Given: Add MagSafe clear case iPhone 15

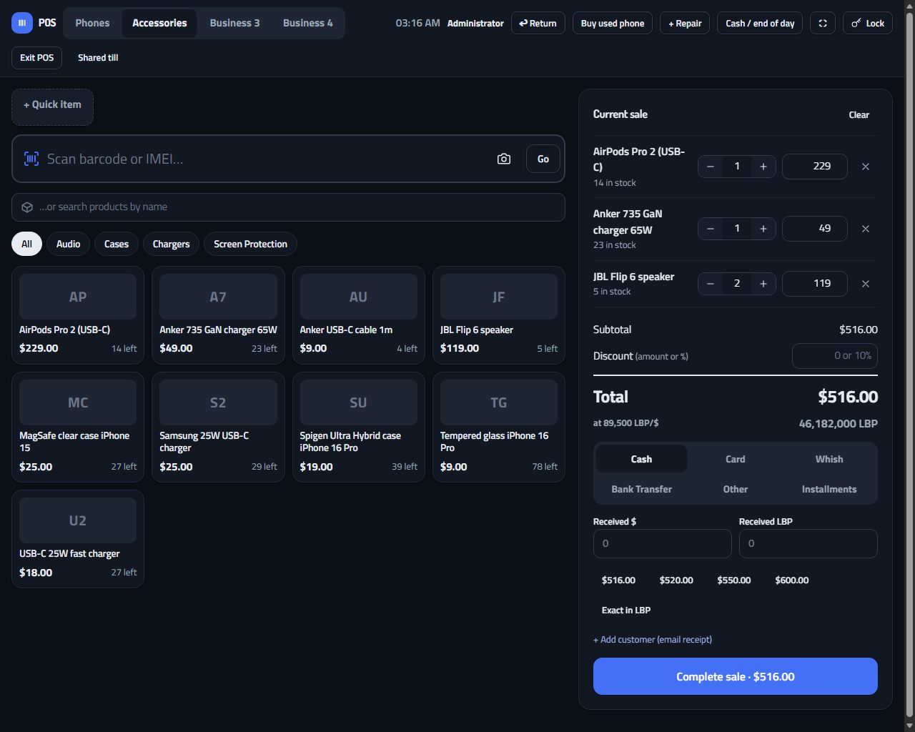Looking at the screenshot, I should pos(78,427).
